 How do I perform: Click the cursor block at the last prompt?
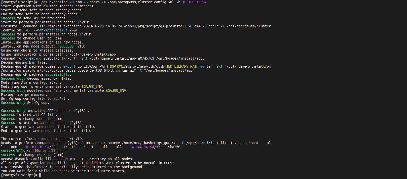click(40, 175)
